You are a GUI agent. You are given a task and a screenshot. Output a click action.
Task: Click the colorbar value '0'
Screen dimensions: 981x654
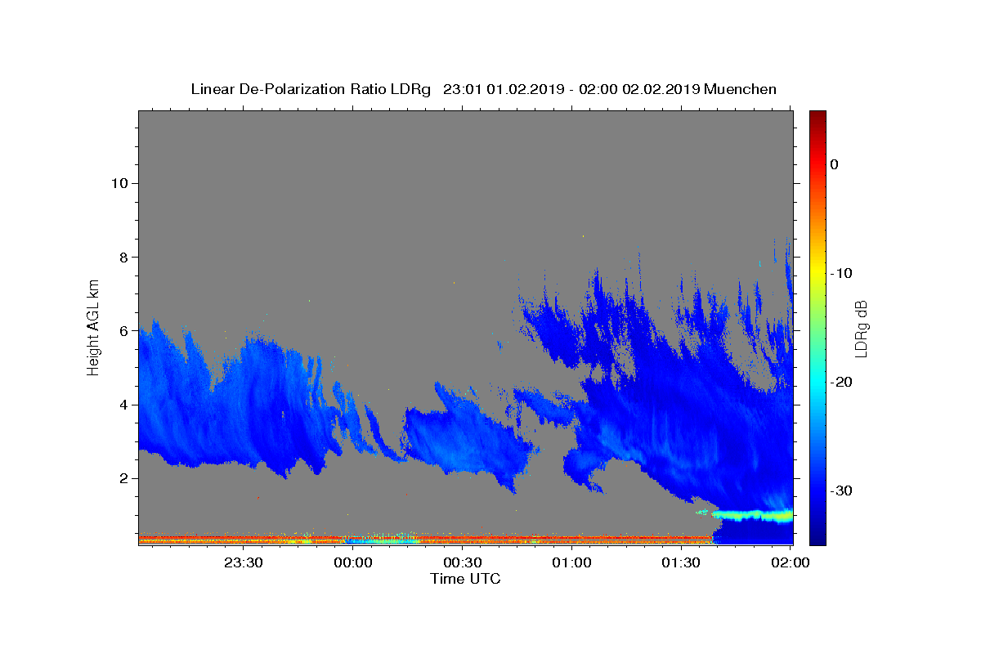[834, 164]
